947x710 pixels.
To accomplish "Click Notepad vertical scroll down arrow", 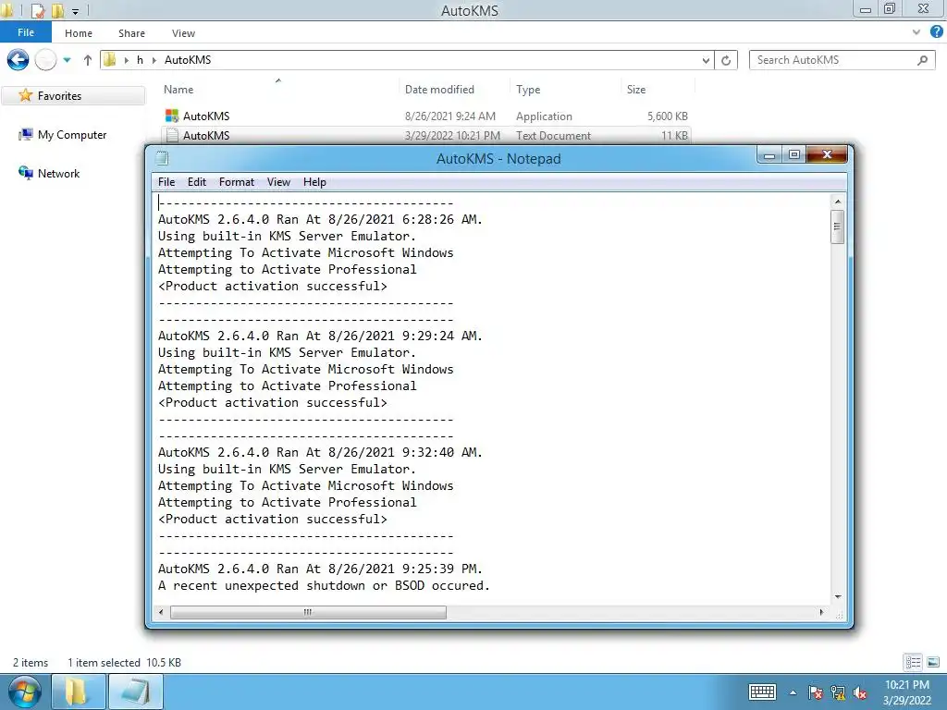I will point(838,596).
